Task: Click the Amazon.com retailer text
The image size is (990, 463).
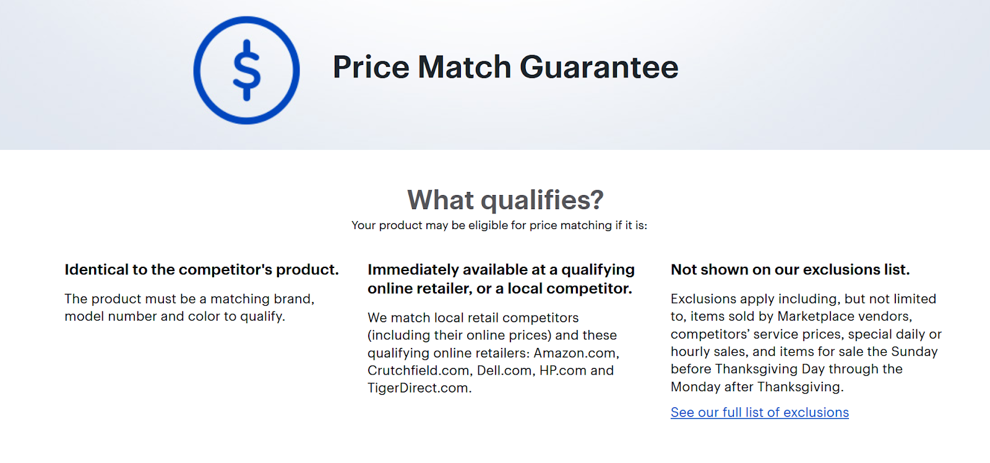Action: click(x=576, y=353)
